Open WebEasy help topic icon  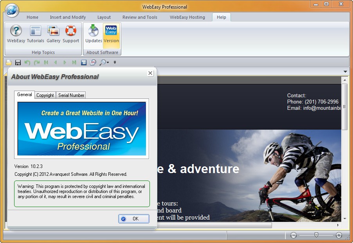[x=16, y=34]
